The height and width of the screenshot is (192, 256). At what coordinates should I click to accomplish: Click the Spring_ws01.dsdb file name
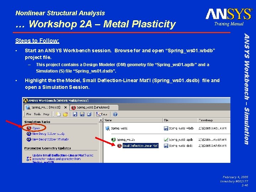pyautogui.click(x=181, y=146)
